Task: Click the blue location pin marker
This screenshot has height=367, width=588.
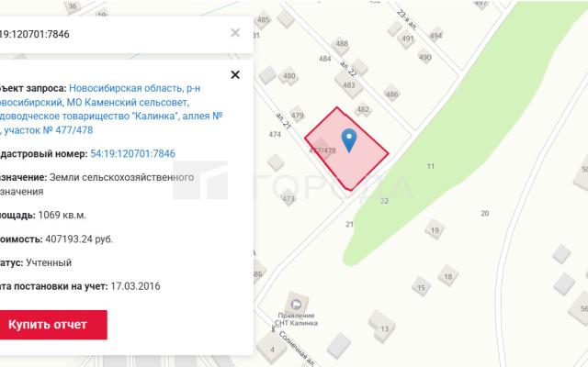Action: (x=349, y=140)
